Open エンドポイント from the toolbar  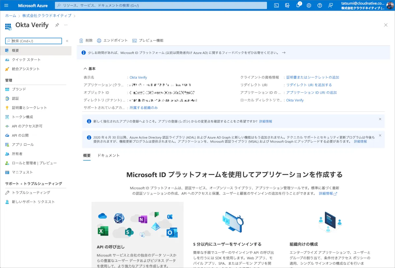tap(112, 41)
